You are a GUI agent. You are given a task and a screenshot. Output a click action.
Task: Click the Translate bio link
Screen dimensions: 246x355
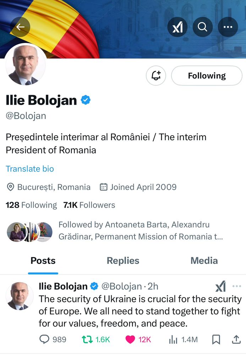[x=30, y=169]
